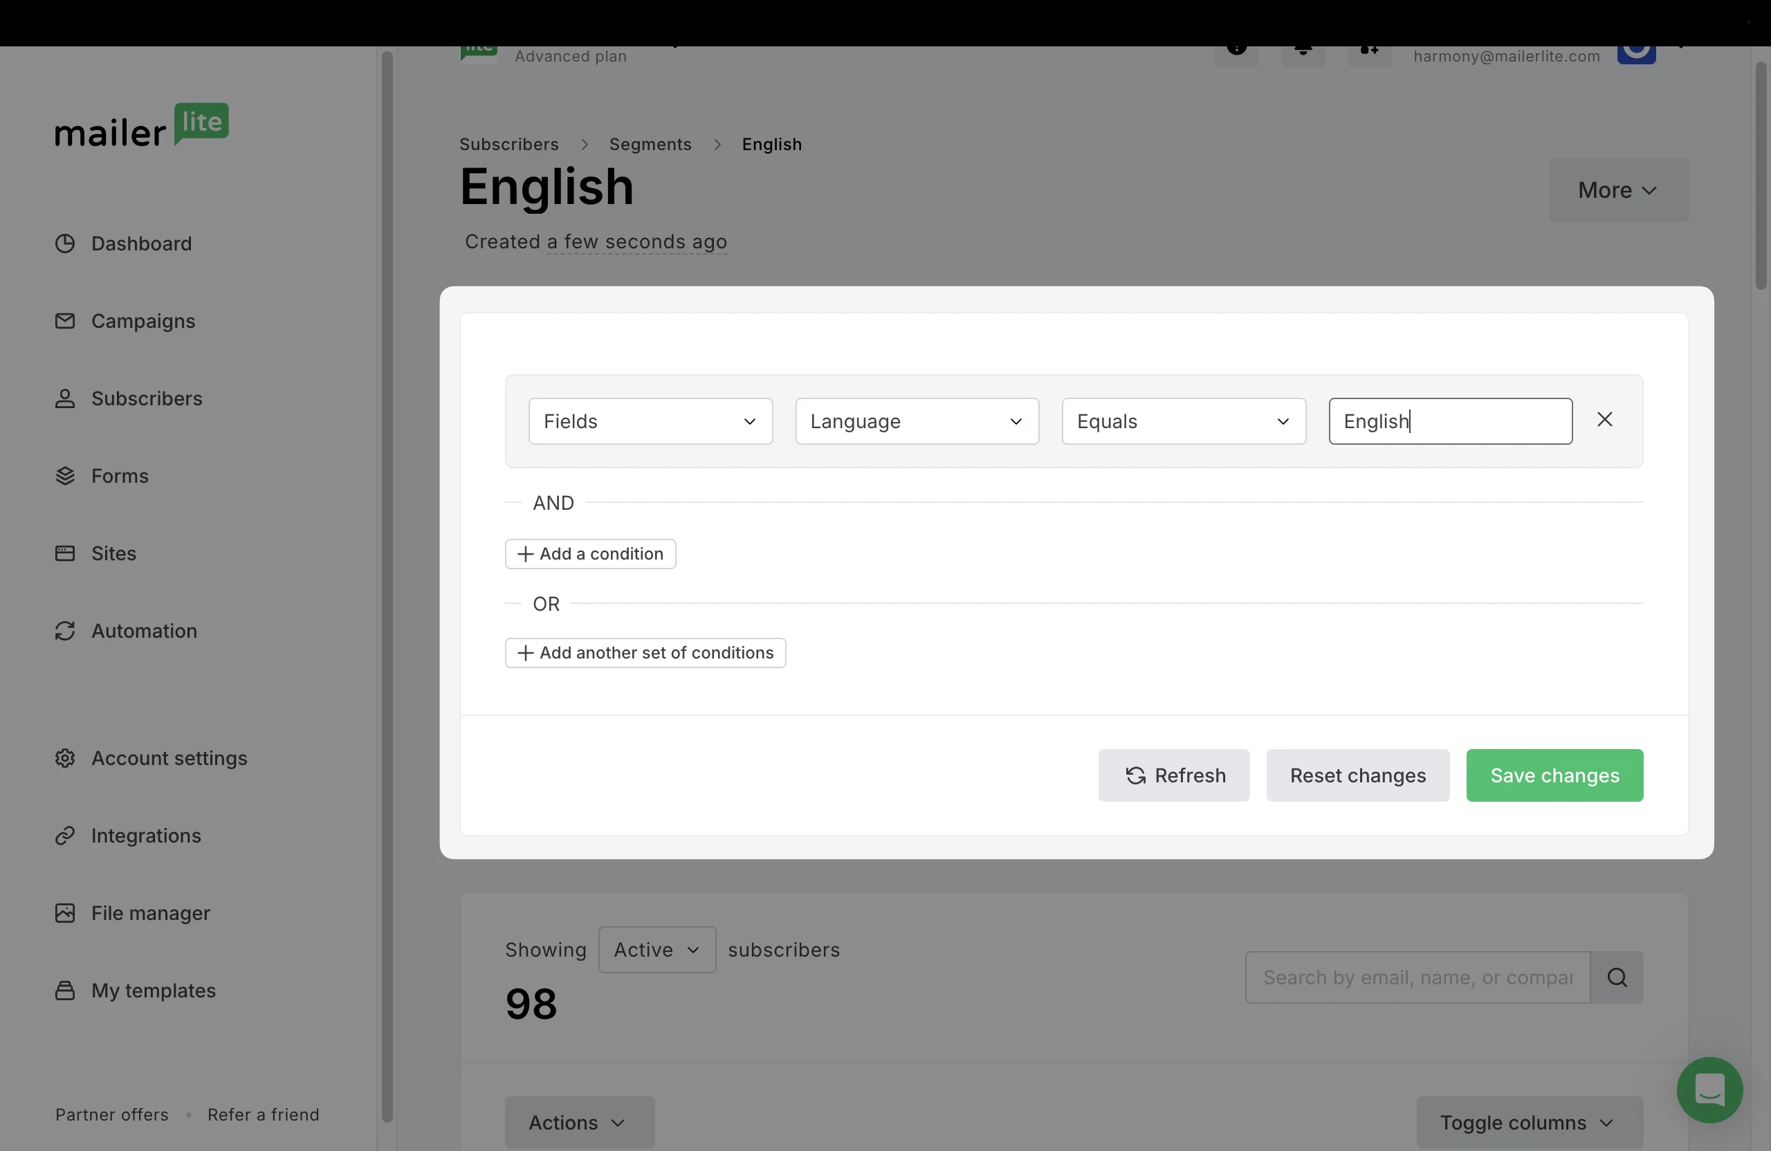Open the live chat support bubble
Screen dimensions: 1771x1151
1709,1089
